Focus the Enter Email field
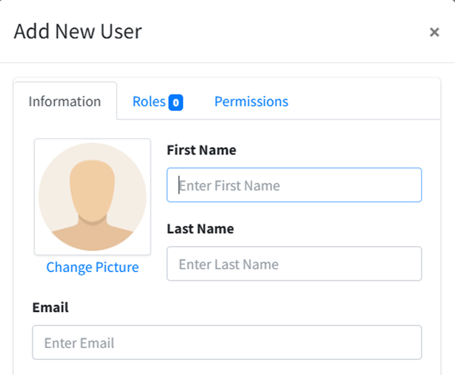 pos(227,342)
